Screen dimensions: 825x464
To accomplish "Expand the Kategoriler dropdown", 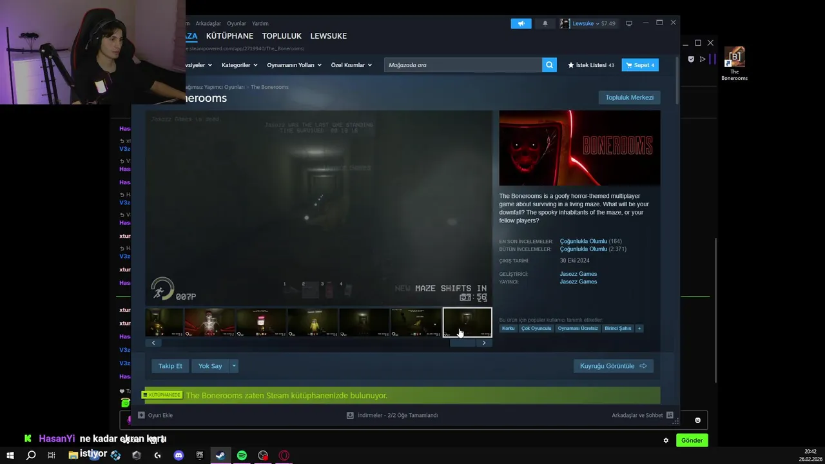I will pos(240,65).
